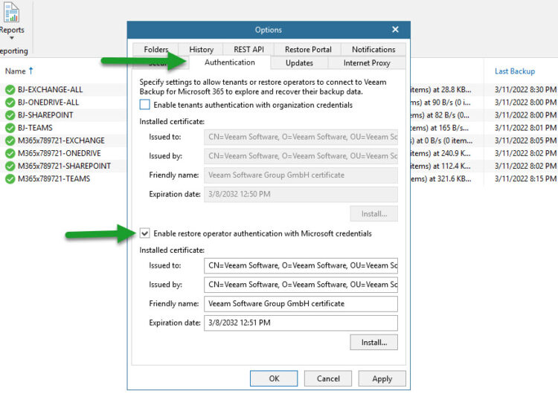Click OK to confirm options
This screenshot has height=417, width=558.
274,378
